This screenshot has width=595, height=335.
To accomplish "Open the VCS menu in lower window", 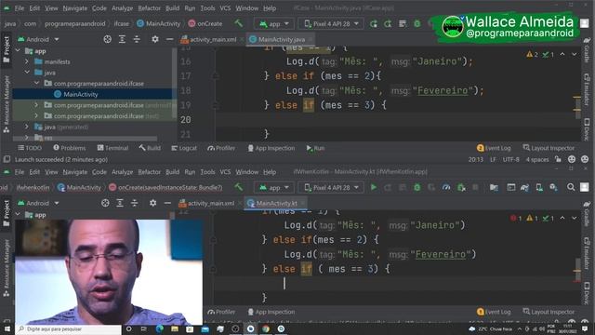I will point(225,171).
